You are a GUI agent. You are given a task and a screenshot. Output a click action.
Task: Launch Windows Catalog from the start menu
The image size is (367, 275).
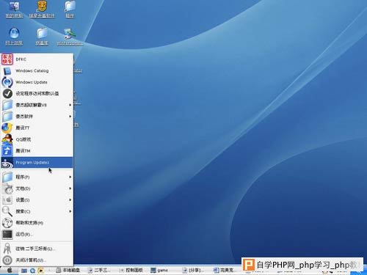tap(37, 71)
